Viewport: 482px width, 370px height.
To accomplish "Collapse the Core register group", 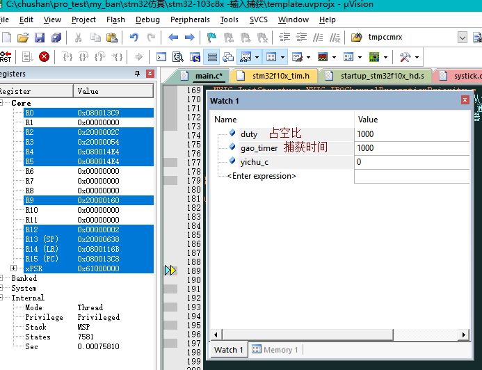I will click(1, 103).
